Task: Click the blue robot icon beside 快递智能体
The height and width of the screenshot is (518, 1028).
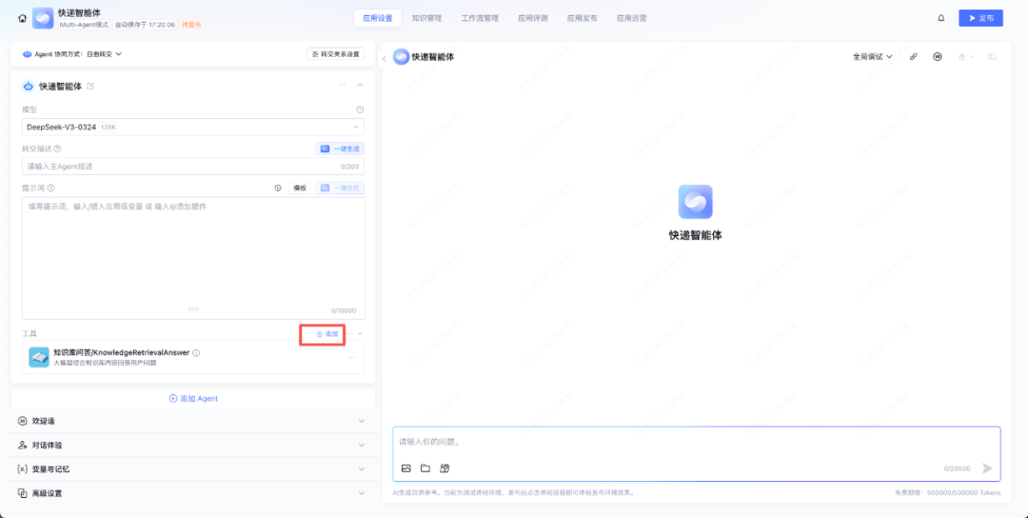Action: tap(29, 86)
